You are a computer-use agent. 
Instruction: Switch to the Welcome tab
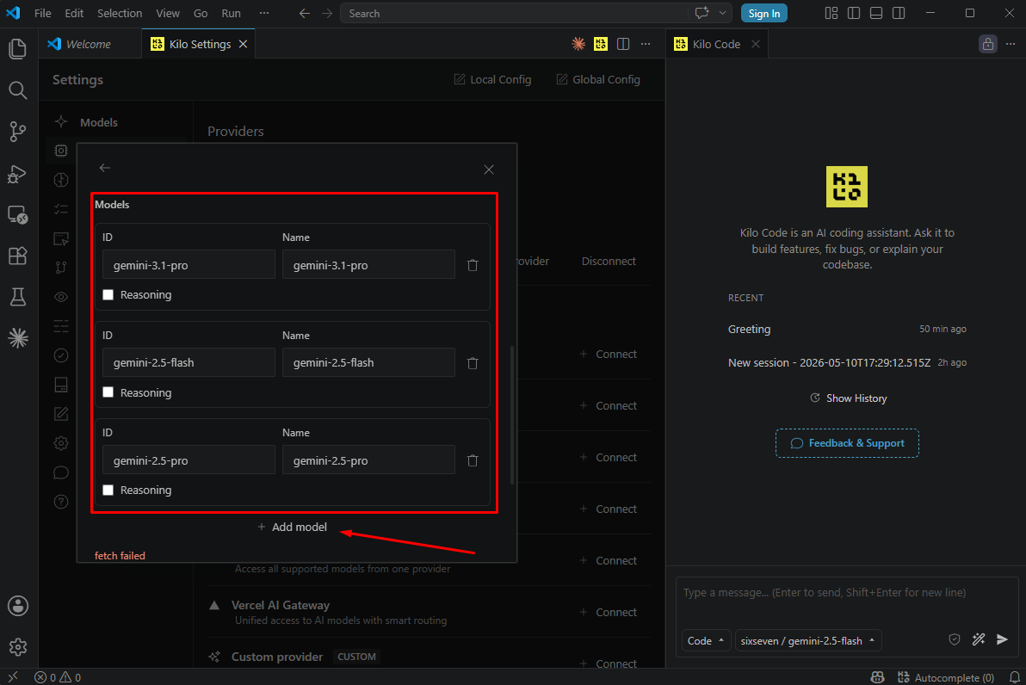(90, 44)
